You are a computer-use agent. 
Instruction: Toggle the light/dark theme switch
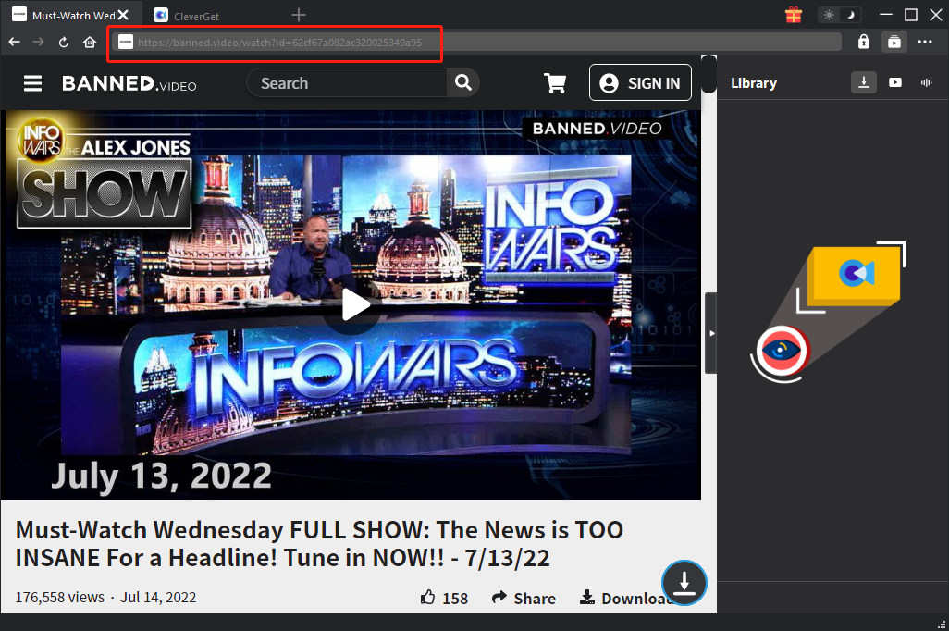[839, 15]
